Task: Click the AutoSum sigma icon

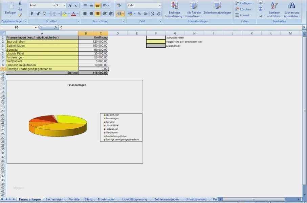Action: tap(260, 3)
